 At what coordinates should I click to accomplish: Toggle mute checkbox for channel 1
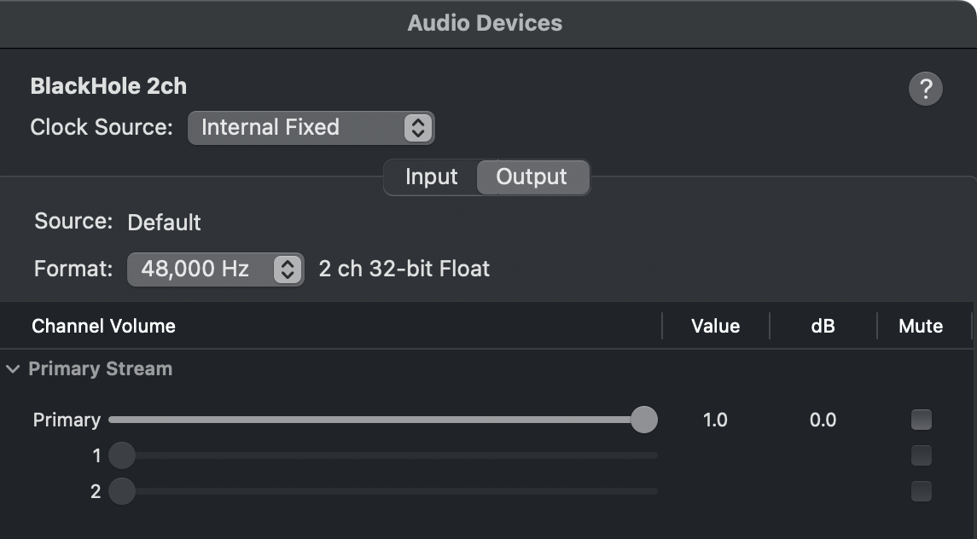(x=921, y=455)
